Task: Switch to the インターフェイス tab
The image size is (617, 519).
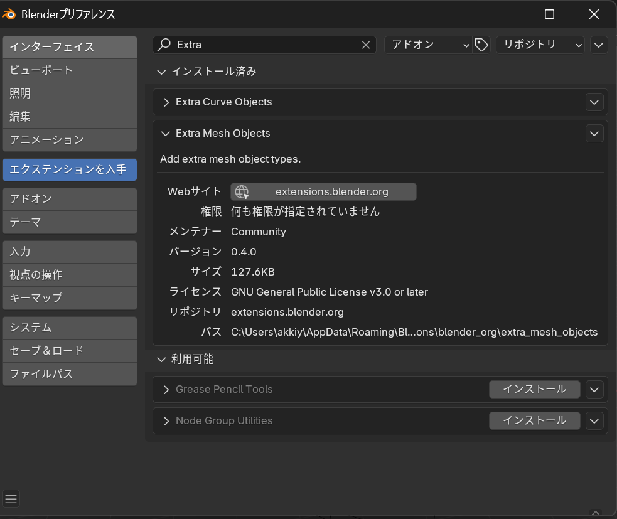Action: point(70,47)
